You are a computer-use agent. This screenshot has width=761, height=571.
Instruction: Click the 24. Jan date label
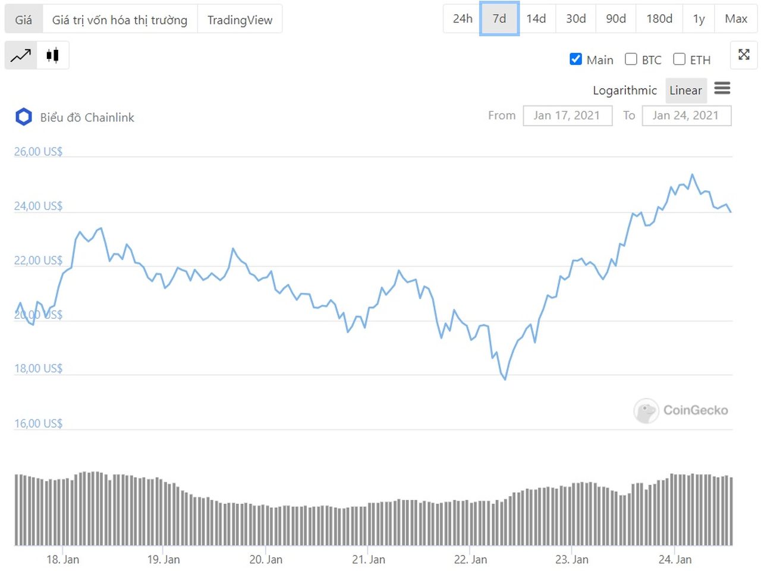pyautogui.click(x=675, y=560)
